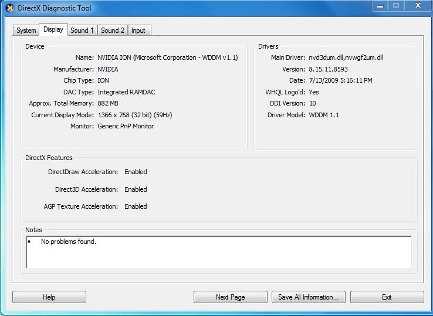Click the Help button
The width and height of the screenshot is (433, 316).
(49, 297)
